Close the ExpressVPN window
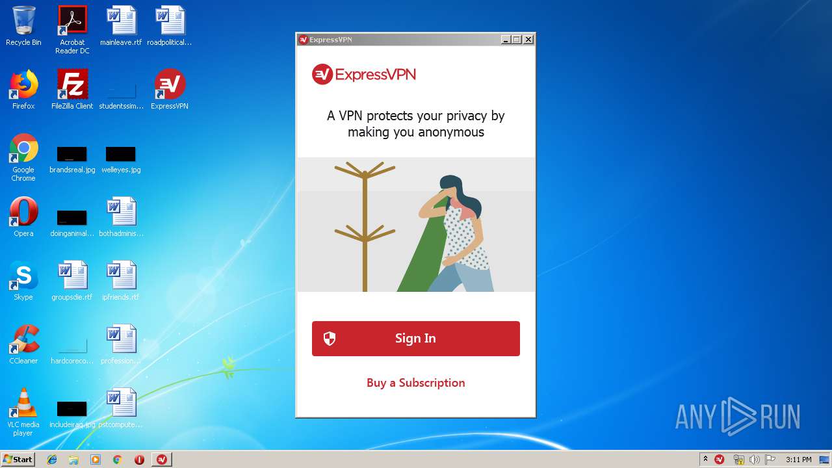This screenshot has width=832, height=468. [528, 40]
